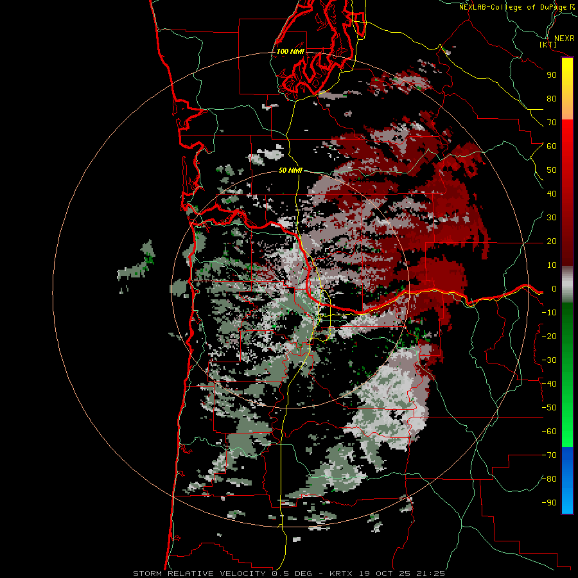The image size is (578, 578).
Task: Click the blue segment of the color bar
Action: tap(567, 480)
